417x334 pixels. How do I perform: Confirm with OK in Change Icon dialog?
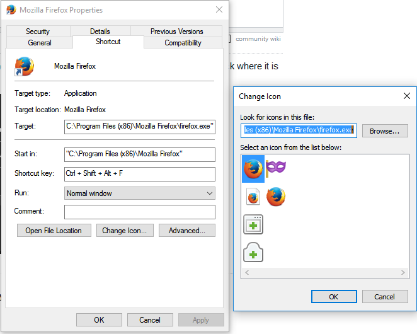click(334, 296)
